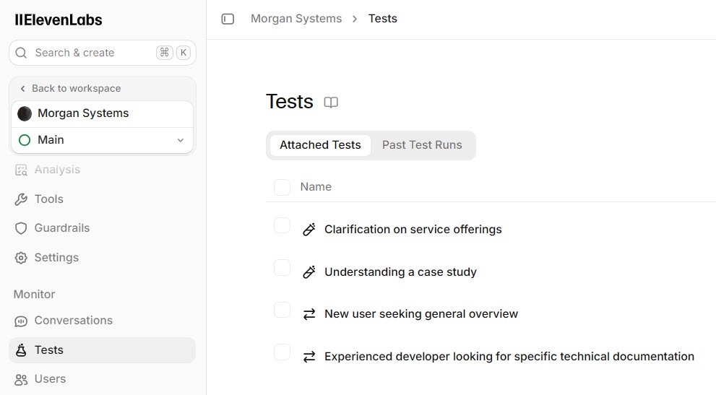Switch to the Past Test Runs tab

(422, 145)
